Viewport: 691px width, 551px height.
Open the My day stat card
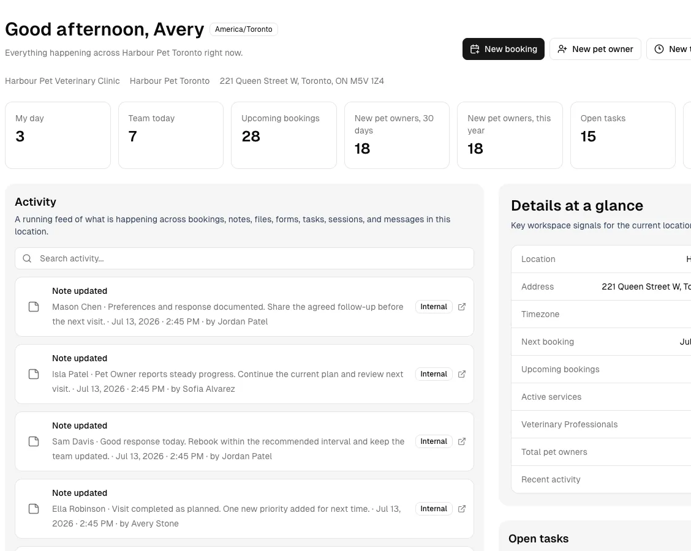[x=58, y=135]
